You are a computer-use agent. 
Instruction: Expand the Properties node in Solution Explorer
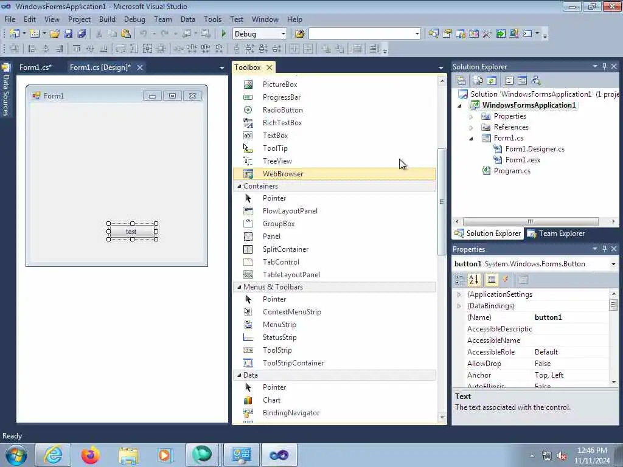[472, 117]
